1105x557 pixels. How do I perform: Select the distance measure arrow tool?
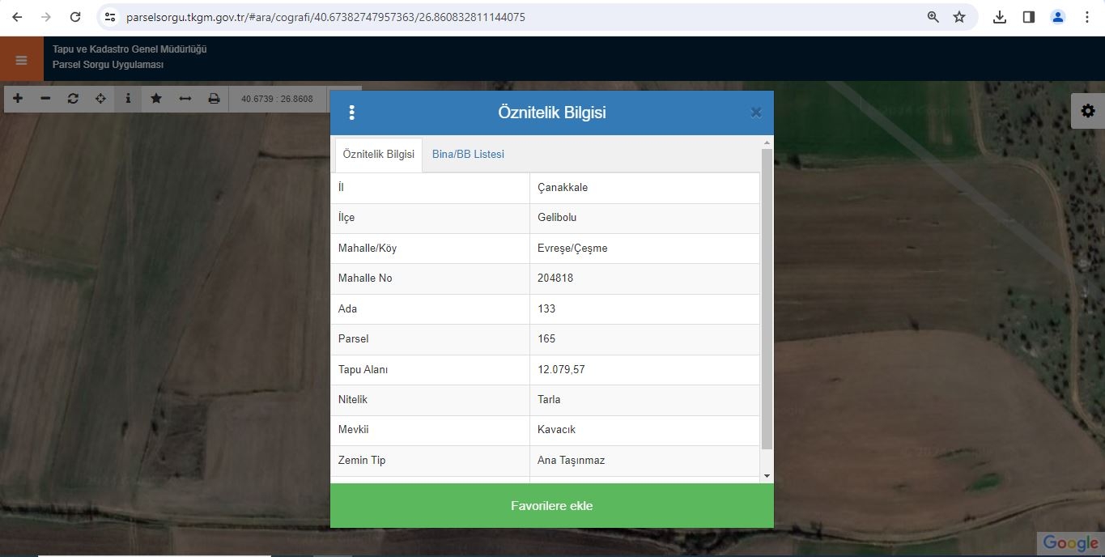tap(185, 99)
